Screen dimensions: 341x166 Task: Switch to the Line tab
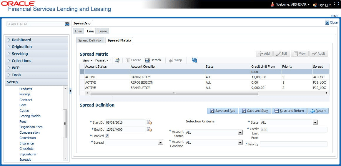pyautogui.click(x=90, y=31)
